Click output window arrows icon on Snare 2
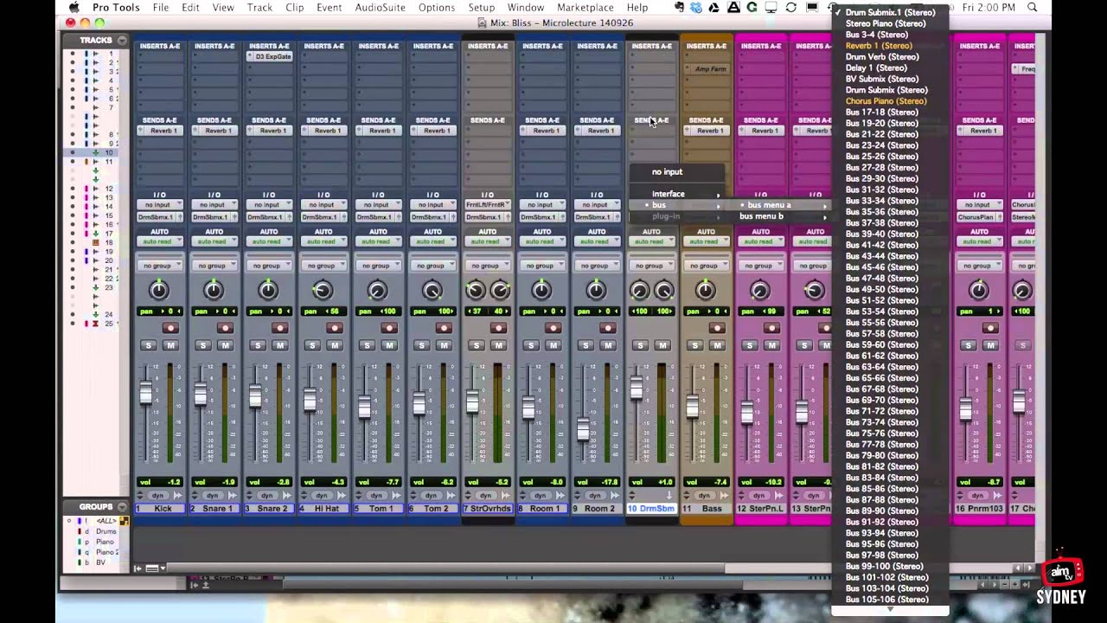1107x623 pixels. click(287, 496)
